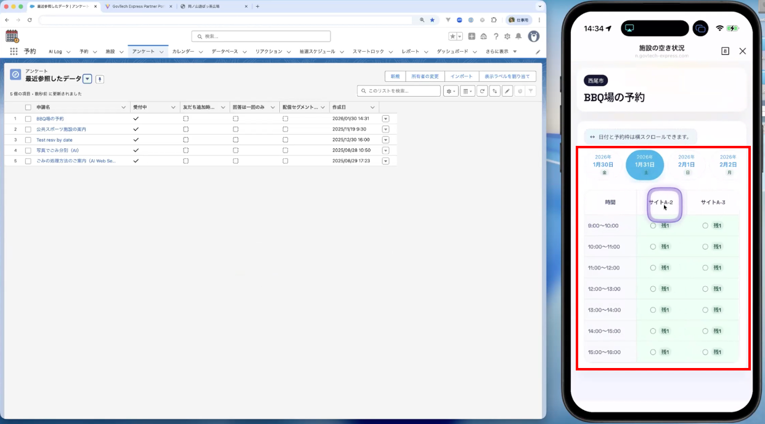Open the row actions dropdown for BBQ場の予約
The height and width of the screenshot is (424, 765).
coord(386,119)
